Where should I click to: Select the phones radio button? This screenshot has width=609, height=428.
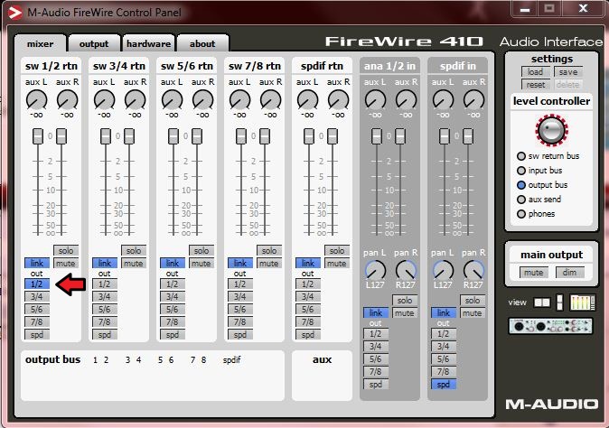(521, 214)
